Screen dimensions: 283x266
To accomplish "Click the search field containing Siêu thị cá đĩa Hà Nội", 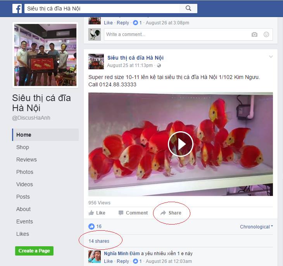I will point(102,9).
